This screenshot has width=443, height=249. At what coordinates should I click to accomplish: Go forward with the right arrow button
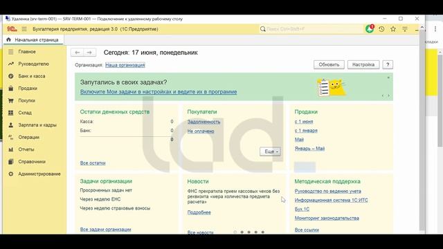click(x=89, y=53)
